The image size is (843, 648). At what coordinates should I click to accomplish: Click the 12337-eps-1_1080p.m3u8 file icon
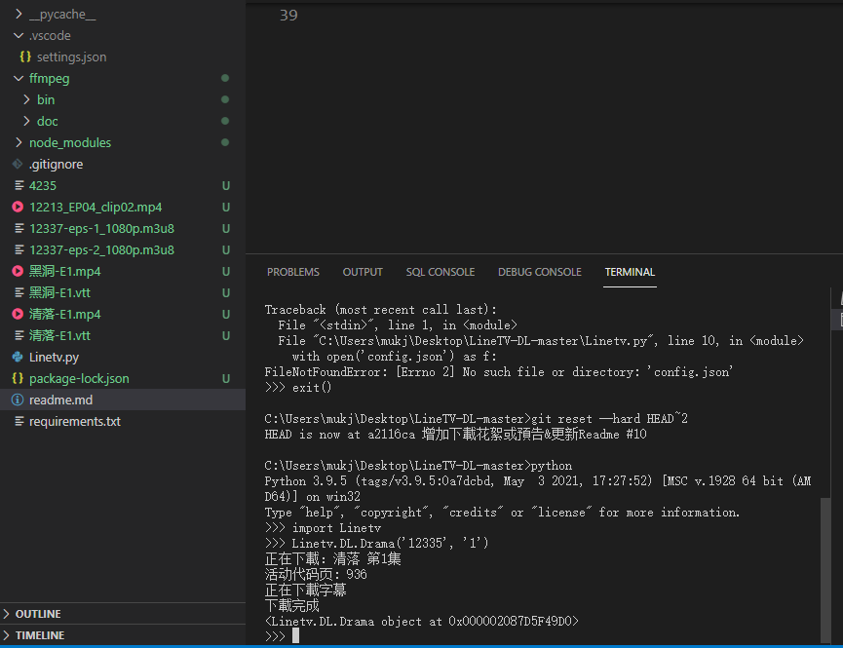tap(19, 228)
